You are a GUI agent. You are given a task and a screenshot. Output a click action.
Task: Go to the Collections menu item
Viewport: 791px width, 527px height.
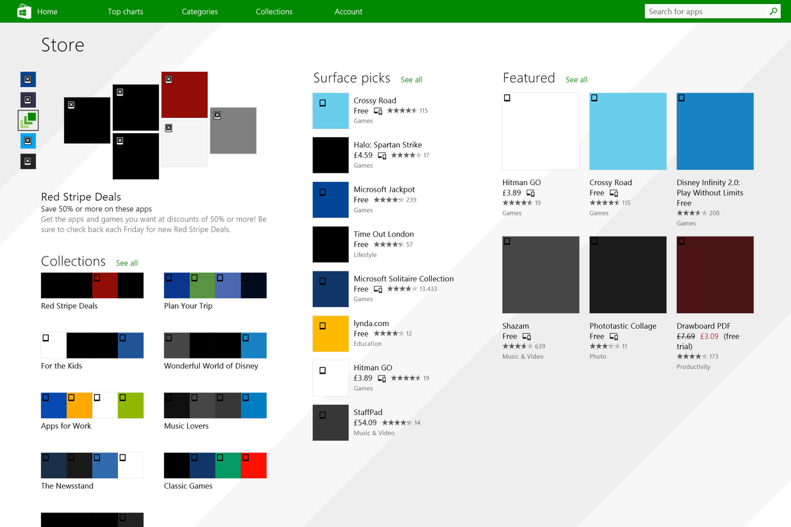point(274,11)
